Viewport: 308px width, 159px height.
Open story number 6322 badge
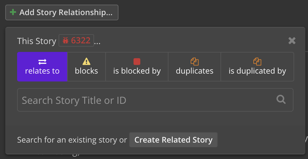pos(76,40)
